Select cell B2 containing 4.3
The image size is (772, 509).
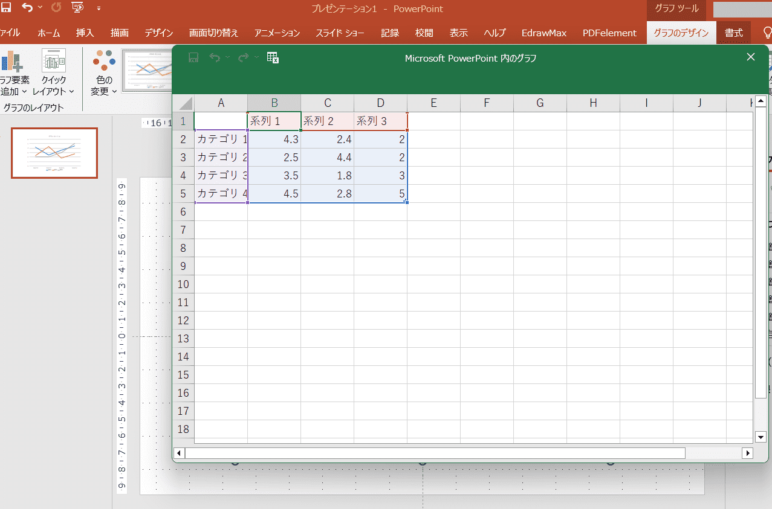274,139
